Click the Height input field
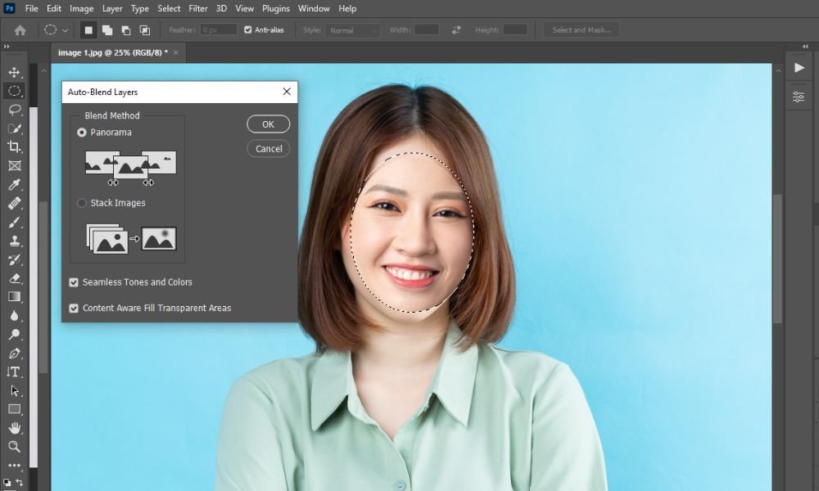The height and width of the screenshot is (491, 819). (x=515, y=30)
